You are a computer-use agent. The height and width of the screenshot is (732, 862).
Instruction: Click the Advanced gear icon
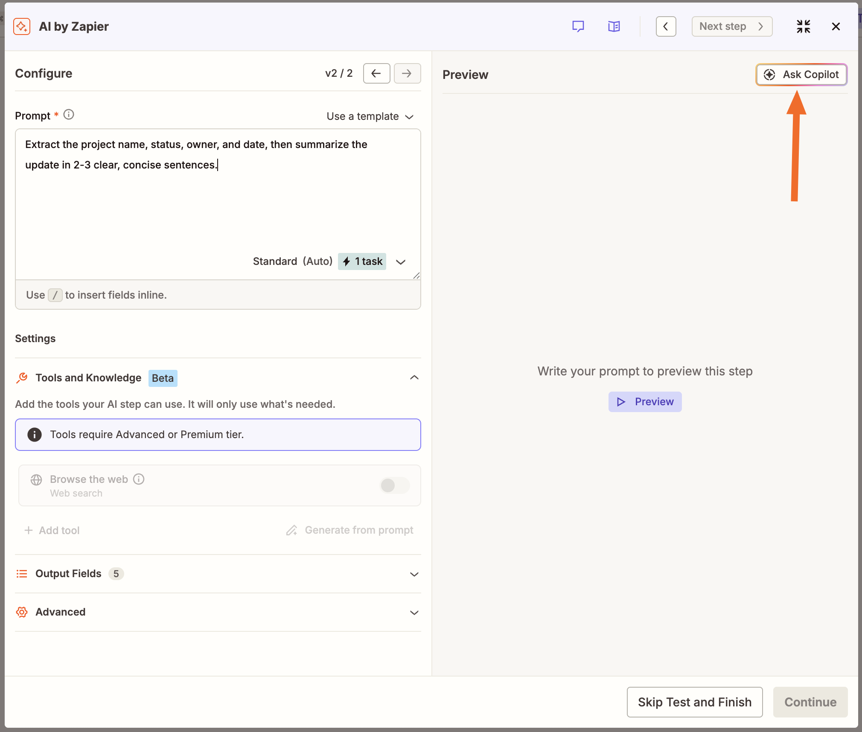22,612
